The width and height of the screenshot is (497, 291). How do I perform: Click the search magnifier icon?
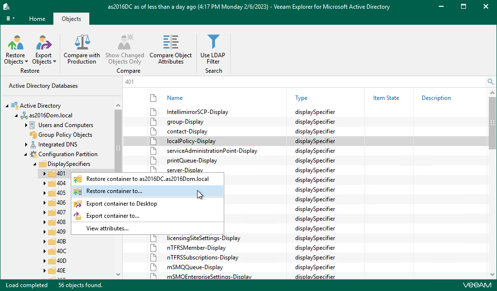click(x=491, y=82)
